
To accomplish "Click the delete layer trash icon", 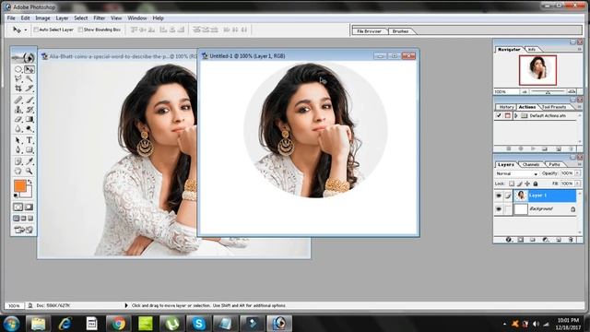I will click(571, 240).
